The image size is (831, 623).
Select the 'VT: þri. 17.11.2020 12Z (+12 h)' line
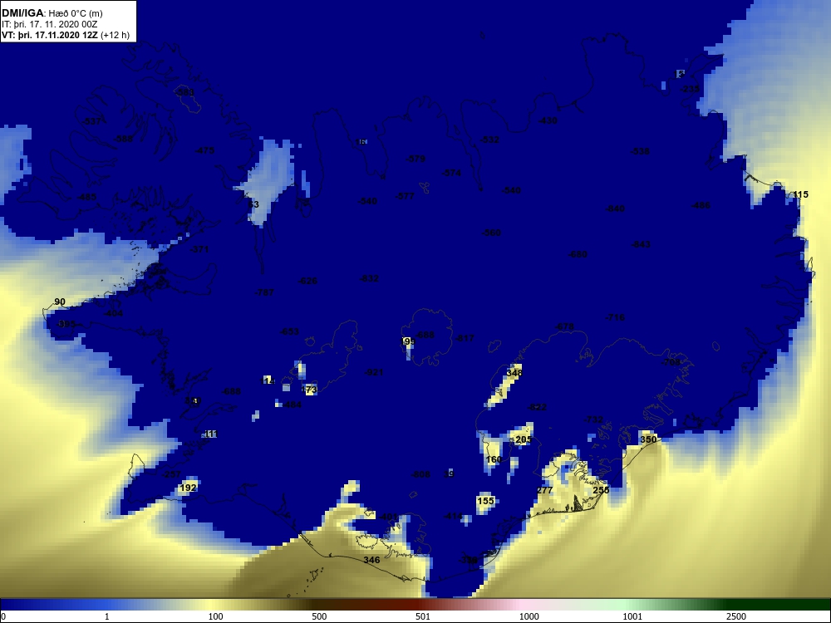pos(66,36)
